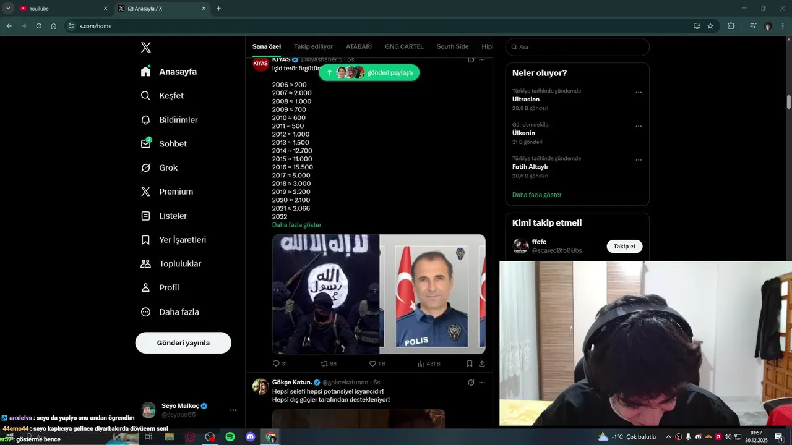The height and width of the screenshot is (445, 792).
Task: Open ffefe suggested profile
Action: 539,242
